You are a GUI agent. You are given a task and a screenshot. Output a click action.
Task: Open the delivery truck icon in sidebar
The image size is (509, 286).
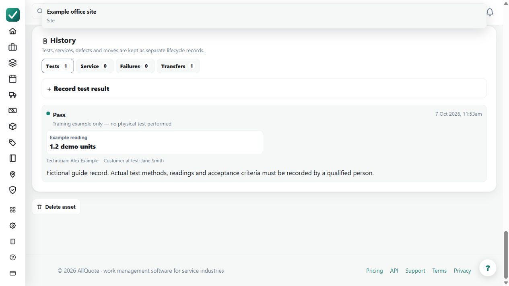[x=12, y=95]
